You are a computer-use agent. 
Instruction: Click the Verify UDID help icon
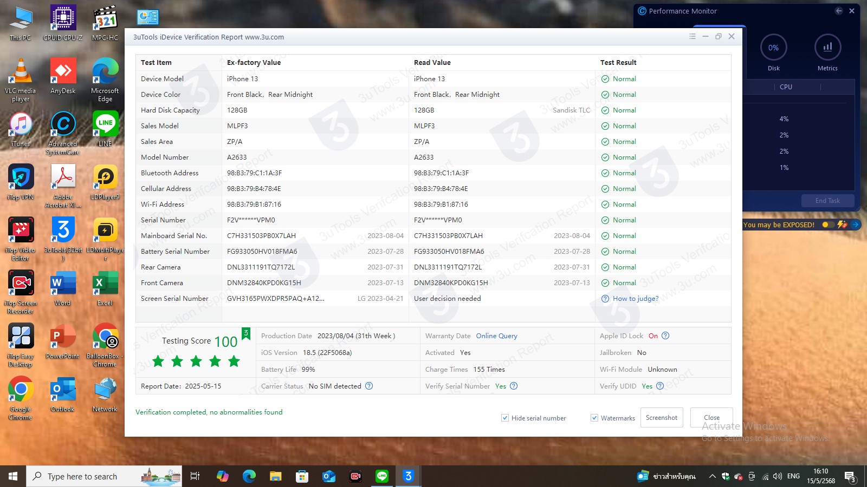[x=660, y=386]
